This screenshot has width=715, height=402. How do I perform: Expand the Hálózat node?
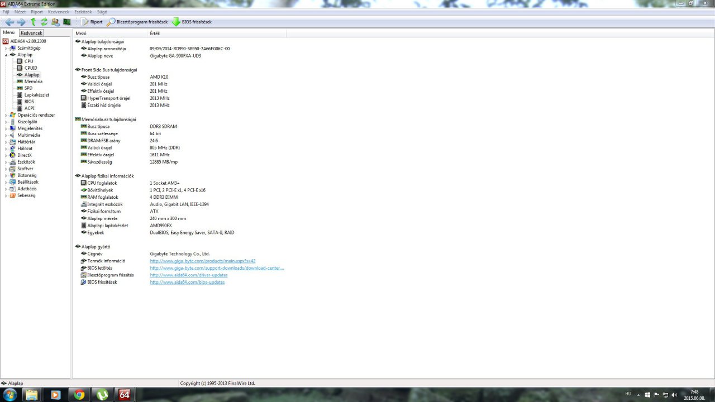[x=6, y=149]
